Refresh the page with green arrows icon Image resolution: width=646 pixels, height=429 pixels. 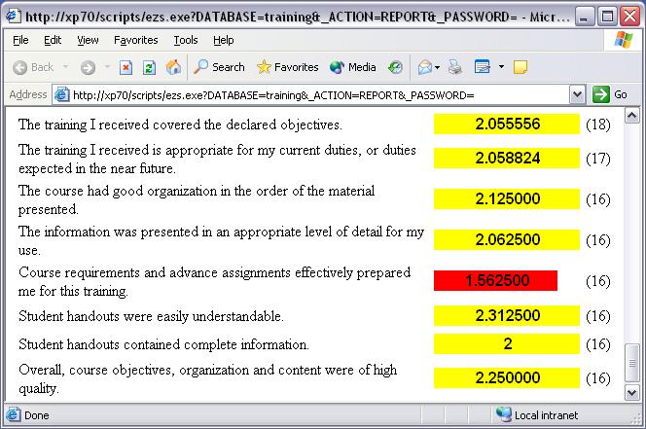tap(149, 67)
